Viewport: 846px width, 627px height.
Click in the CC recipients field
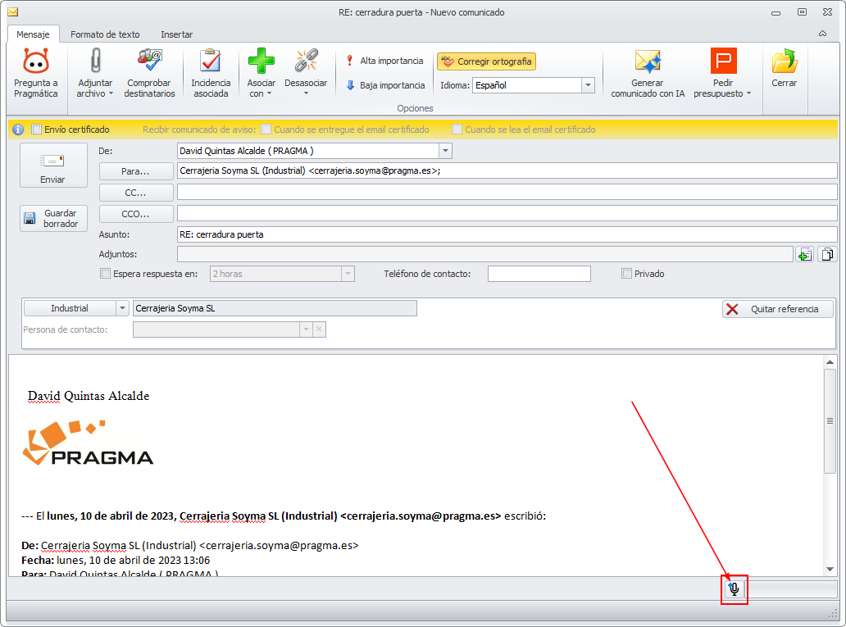507,192
